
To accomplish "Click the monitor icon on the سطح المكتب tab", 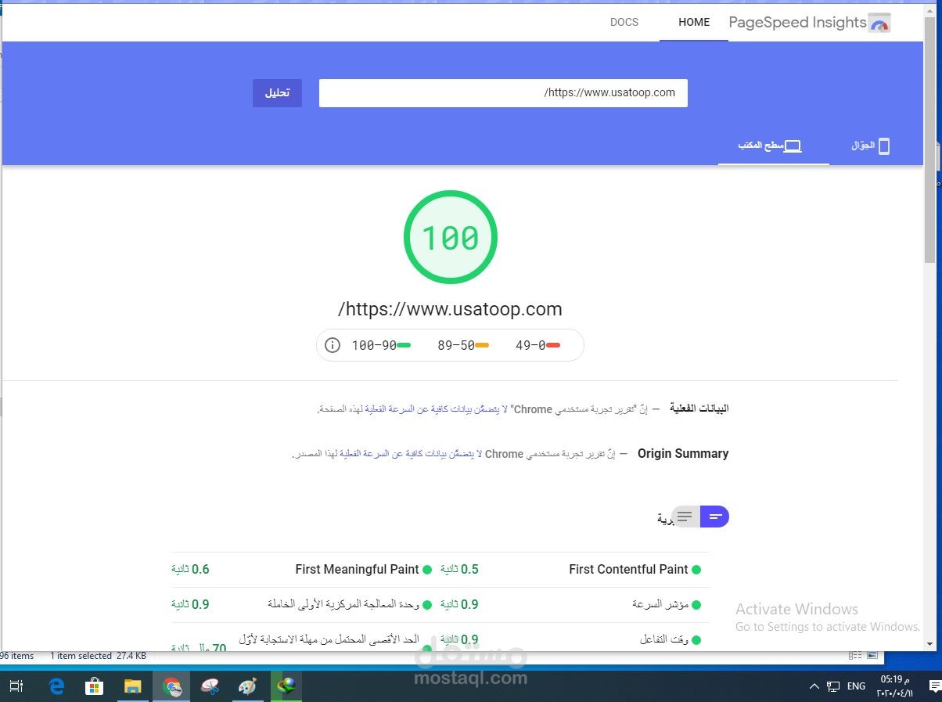I will 793,146.
